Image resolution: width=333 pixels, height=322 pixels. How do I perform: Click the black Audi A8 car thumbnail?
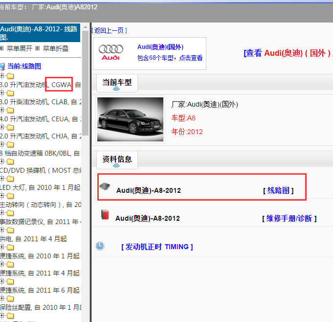coord(130,119)
